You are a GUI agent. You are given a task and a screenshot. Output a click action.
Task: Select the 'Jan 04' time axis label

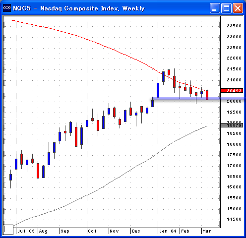(168, 231)
